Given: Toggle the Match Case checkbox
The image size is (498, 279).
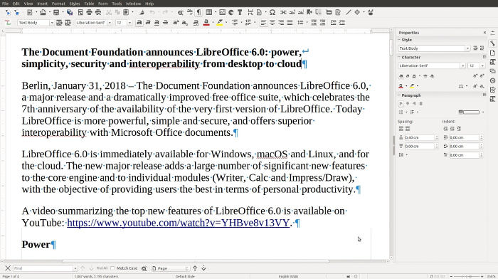Looking at the screenshot, I should click(x=112, y=268).
